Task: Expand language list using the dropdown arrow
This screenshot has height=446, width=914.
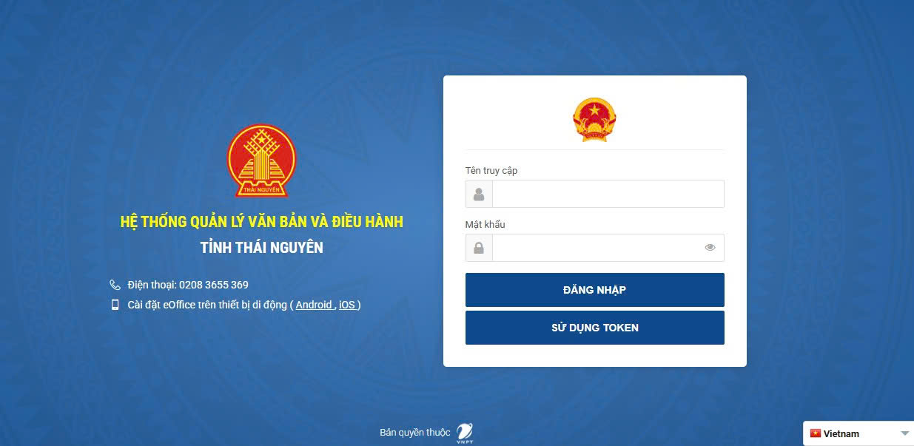Action: (904, 433)
